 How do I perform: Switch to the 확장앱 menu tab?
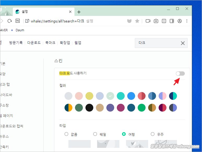[65, 43]
